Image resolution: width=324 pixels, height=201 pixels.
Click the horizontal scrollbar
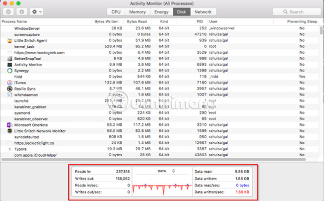click(154, 159)
